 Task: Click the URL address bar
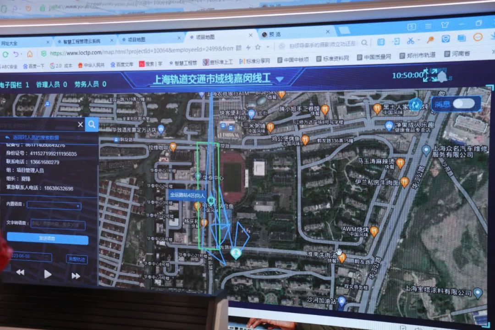click(141, 51)
